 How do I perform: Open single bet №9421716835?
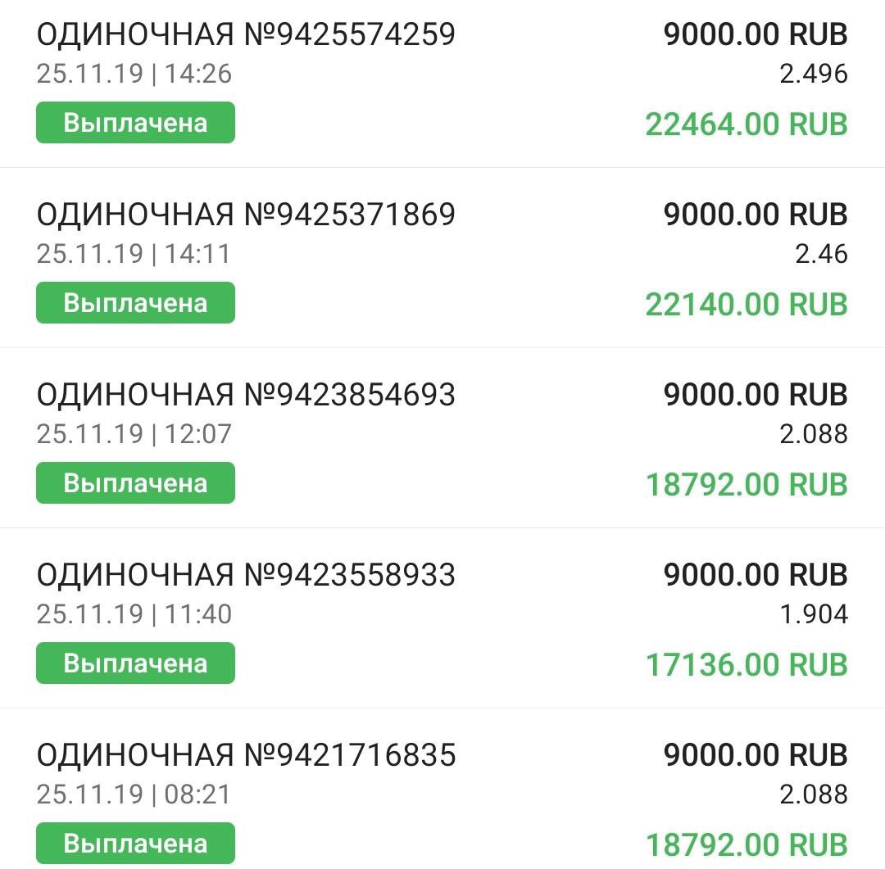[x=246, y=755]
